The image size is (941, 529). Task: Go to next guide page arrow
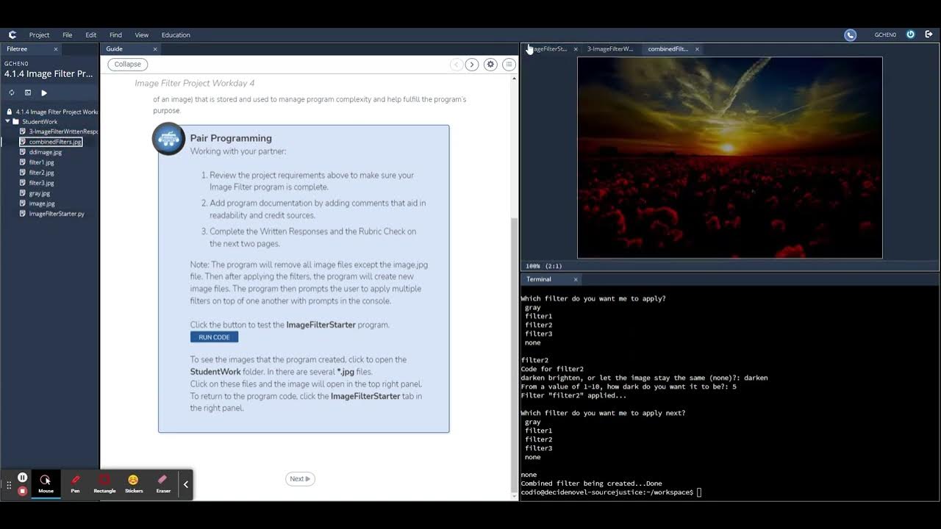tap(472, 65)
